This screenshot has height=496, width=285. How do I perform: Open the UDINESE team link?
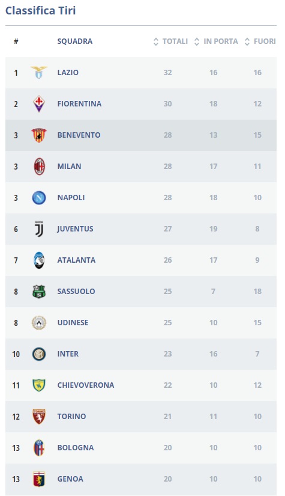tap(73, 323)
